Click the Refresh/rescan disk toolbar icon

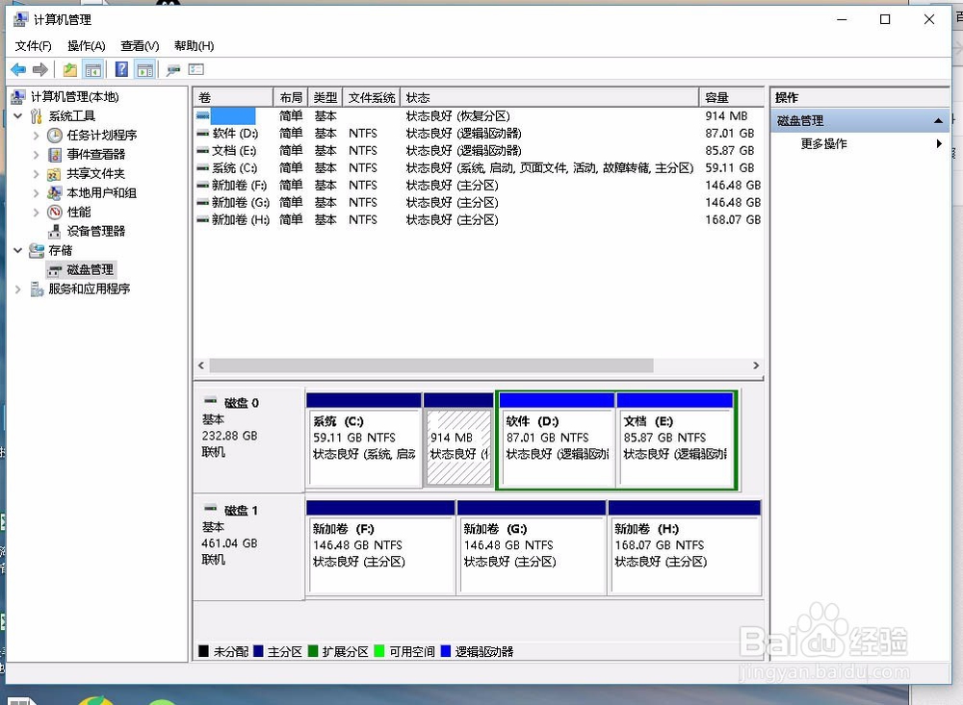(x=173, y=70)
